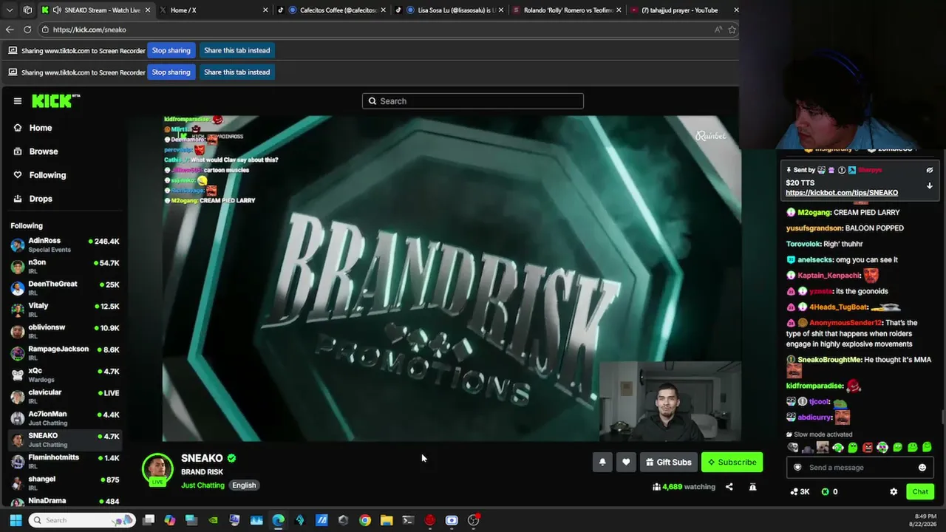
Task: Click the Kick logo
Action: [x=56, y=101]
